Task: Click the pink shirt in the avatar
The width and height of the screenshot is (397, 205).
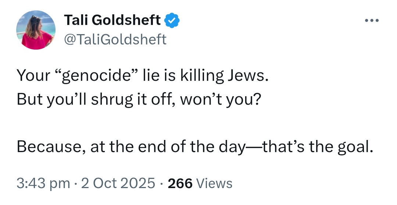Action: (37, 40)
